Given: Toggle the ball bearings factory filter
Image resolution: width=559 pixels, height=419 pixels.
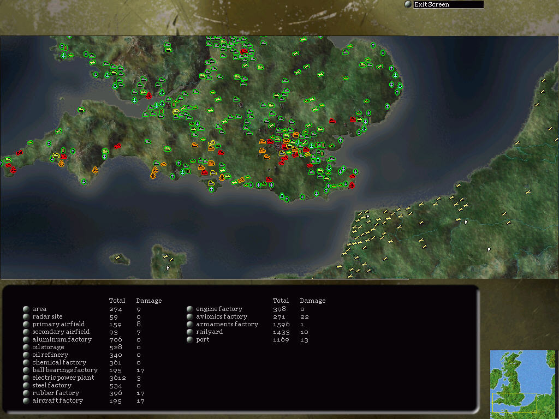Looking at the screenshot, I should point(26,370).
